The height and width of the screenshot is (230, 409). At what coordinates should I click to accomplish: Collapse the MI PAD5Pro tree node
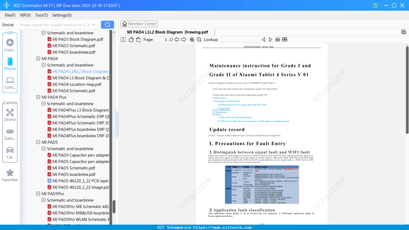(38, 194)
